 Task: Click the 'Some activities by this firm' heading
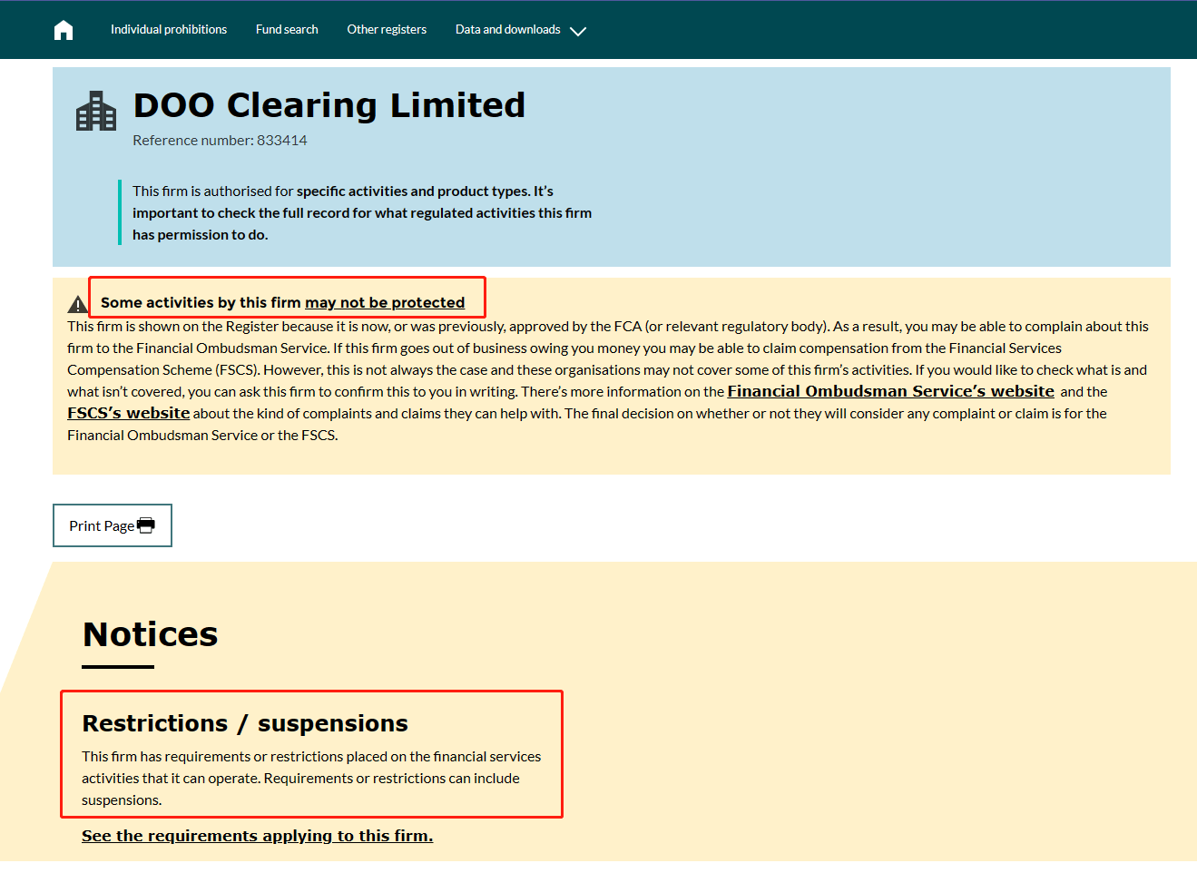tap(201, 303)
